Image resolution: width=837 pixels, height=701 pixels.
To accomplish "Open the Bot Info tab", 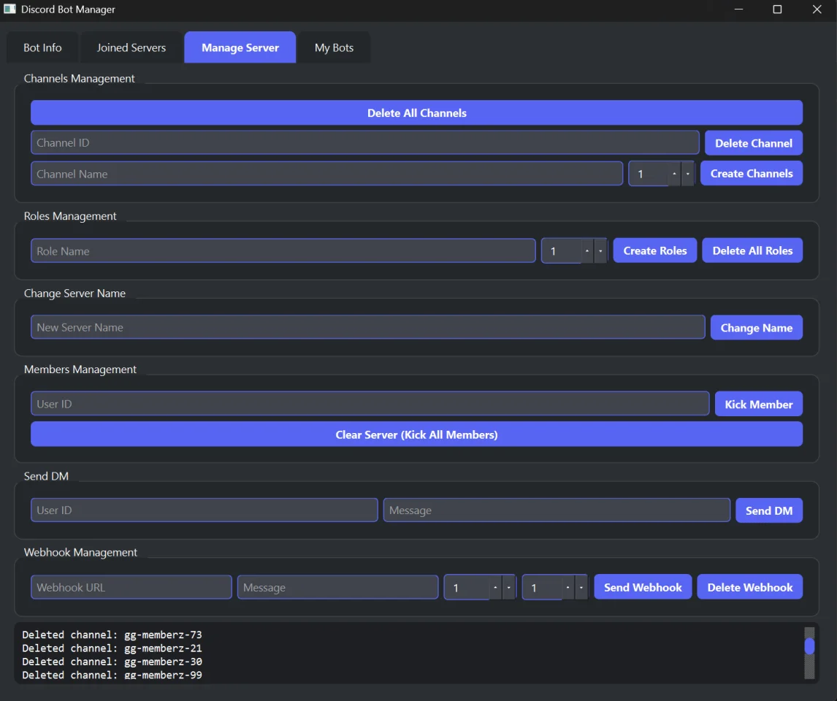I will pyautogui.click(x=42, y=47).
